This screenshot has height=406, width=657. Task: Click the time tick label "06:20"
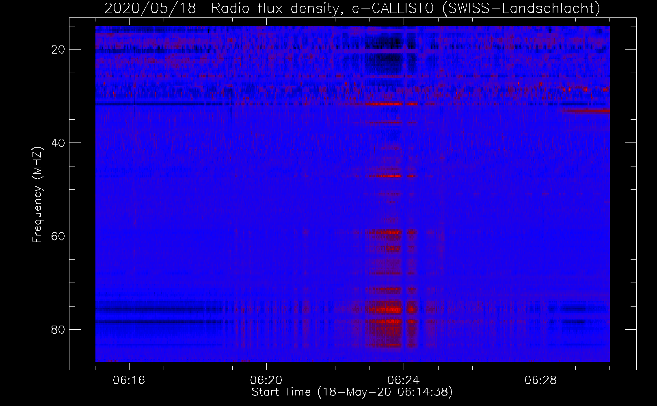[x=266, y=380]
